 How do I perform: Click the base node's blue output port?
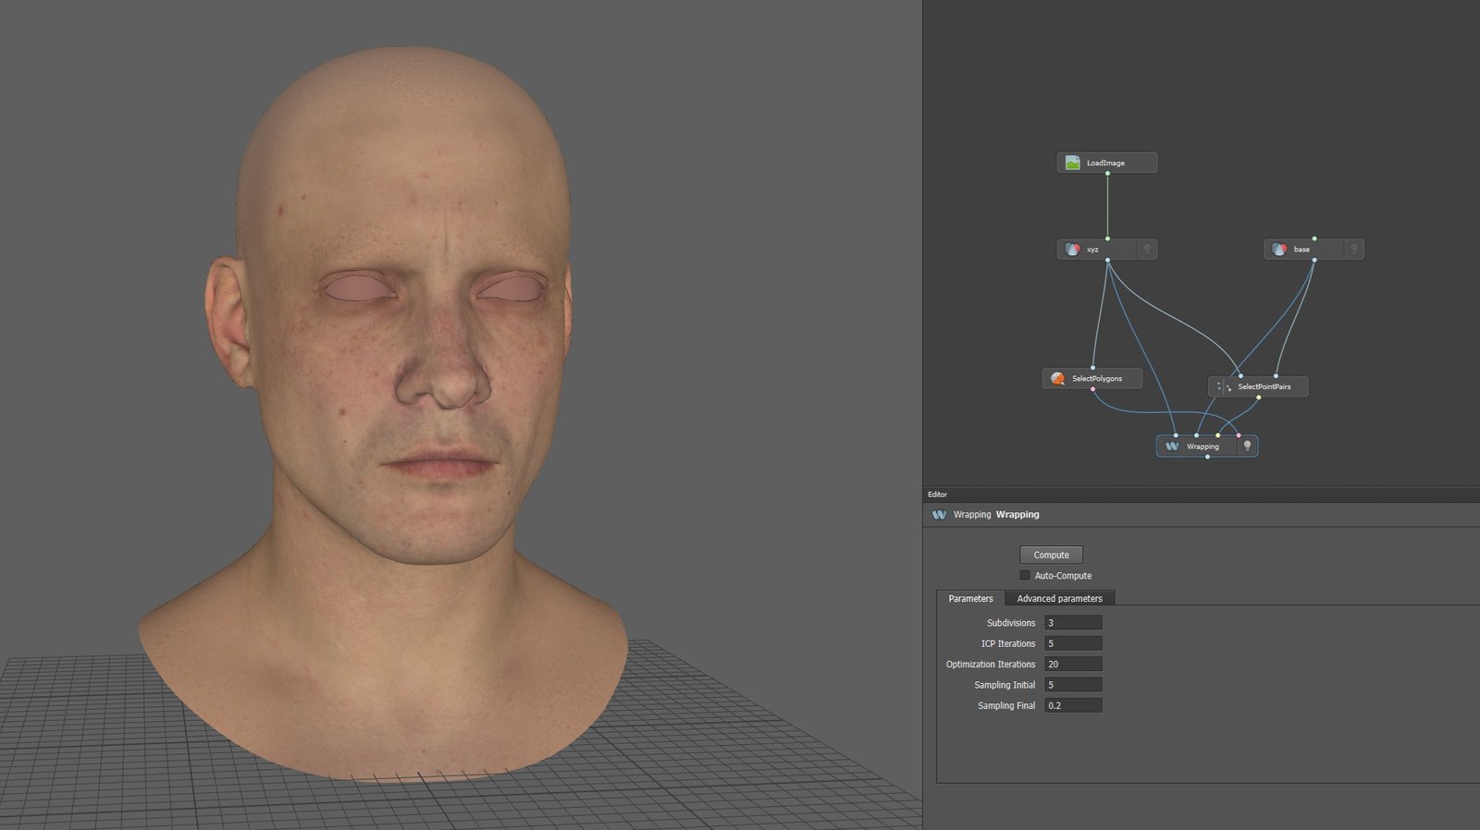coord(1314,261)
